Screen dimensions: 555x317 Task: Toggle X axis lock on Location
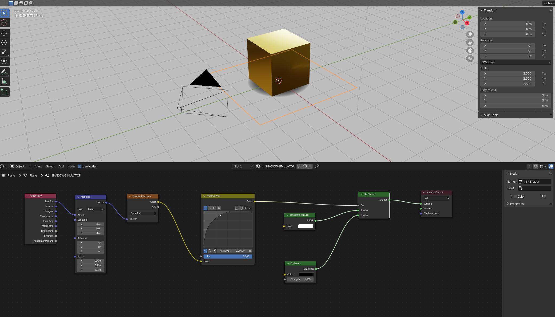(x=544, y=24)
